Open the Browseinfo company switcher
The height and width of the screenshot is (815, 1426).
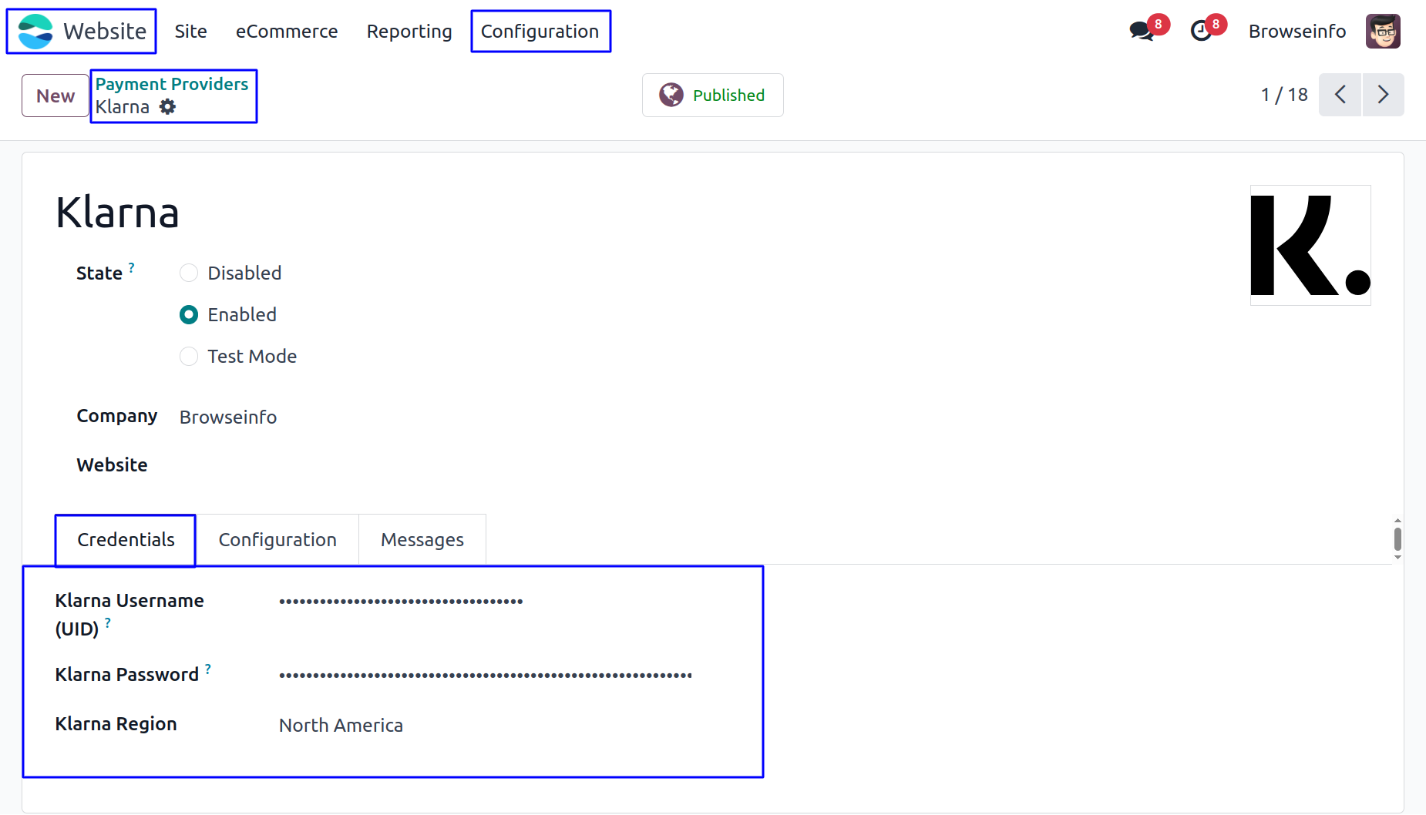pyautogui.click(x=1297, y=32)
